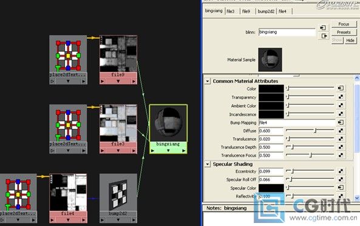Click the Hide button
The height and width of the screenshot is (226, 360).
(x=350, y=41)
